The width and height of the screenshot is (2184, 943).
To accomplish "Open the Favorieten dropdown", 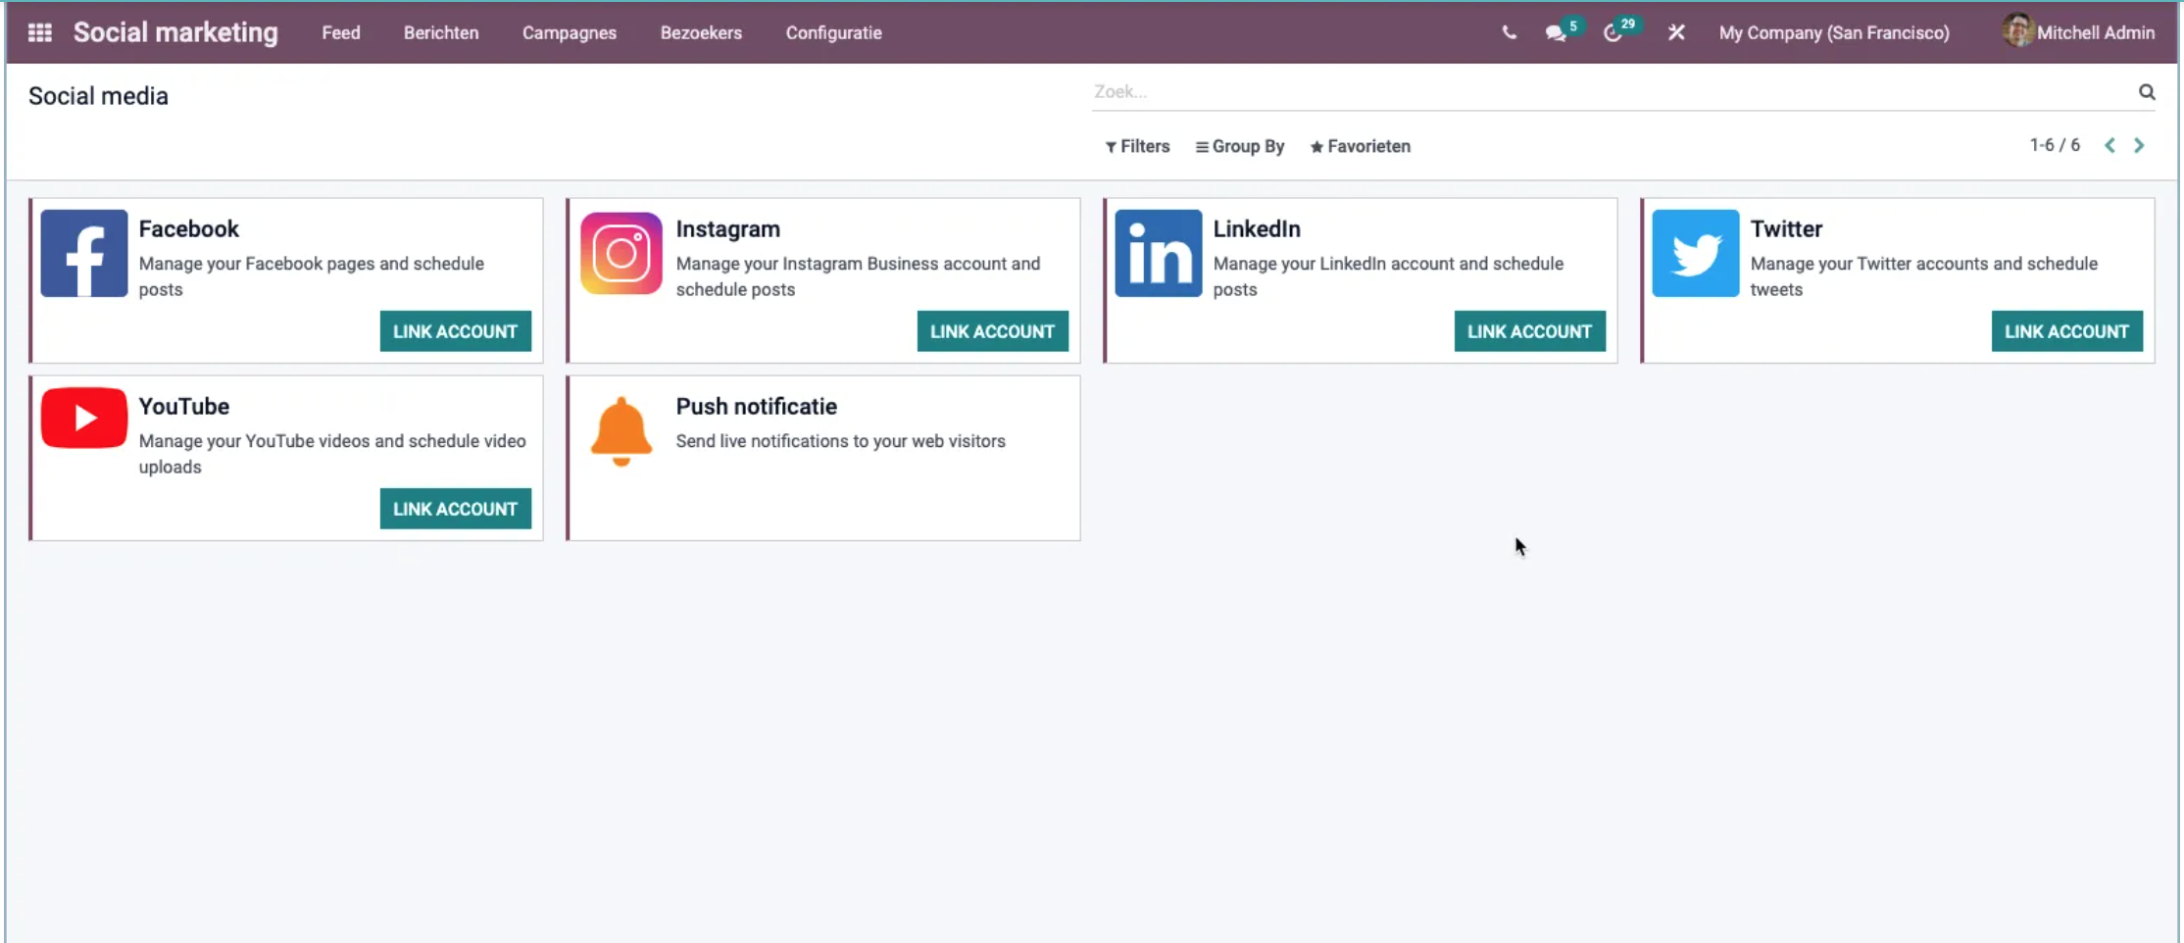I will (1361, 146).
